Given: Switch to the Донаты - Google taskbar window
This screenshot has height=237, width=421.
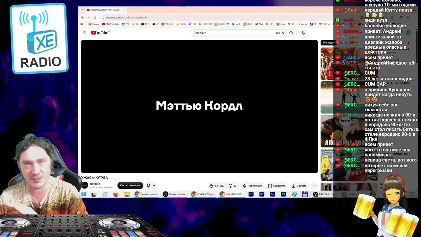Looking at the screenshot, I should pos(175,194).
